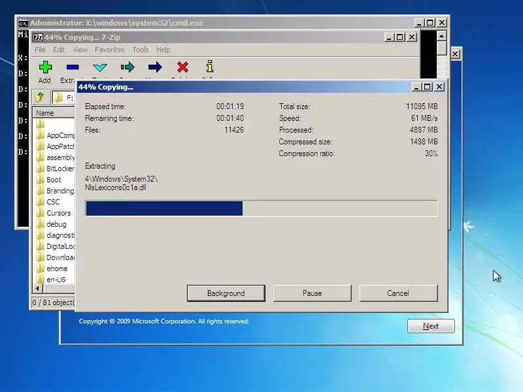The height and width of the screenshot is (392, 523).
Task: Click the Compression ratio value 30%
Action: (431, 154)
